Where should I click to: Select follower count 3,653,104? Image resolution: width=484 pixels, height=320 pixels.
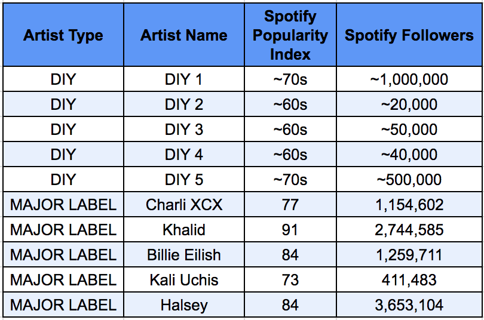409,305
